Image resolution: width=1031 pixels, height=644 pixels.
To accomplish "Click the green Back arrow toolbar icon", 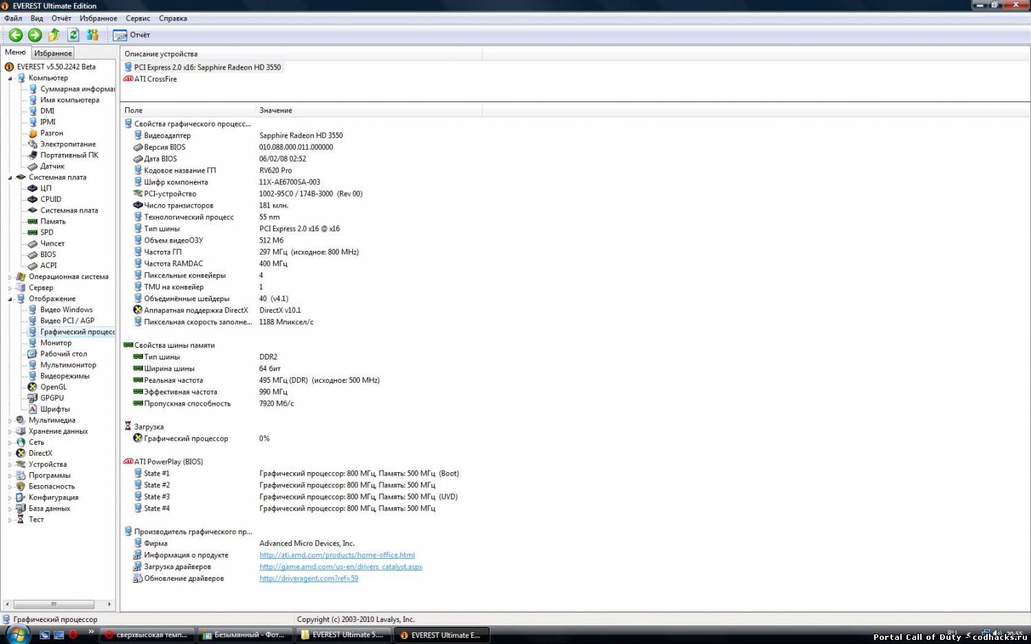I will point(16,35).
